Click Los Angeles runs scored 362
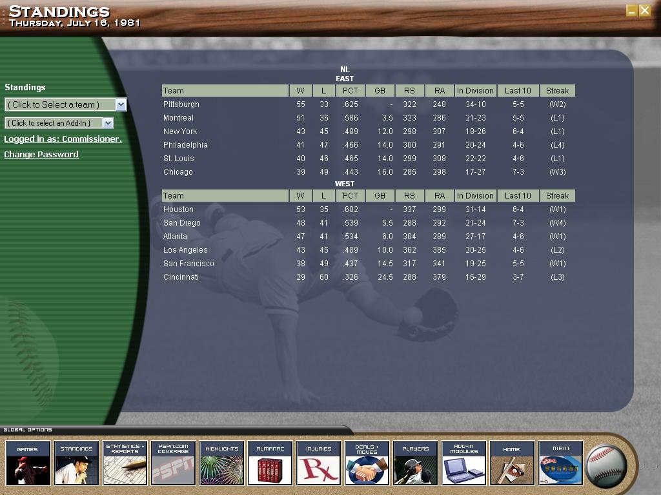 pyautogui.click(x=409, y=249)
